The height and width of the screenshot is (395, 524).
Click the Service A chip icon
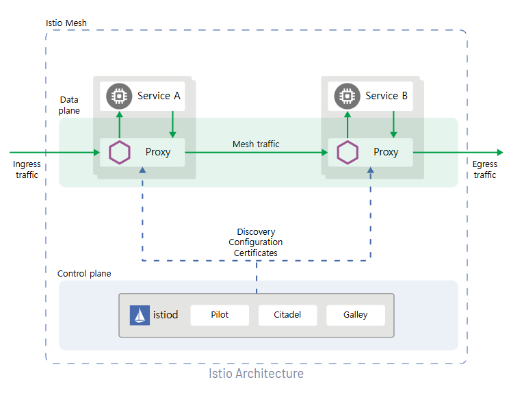click(119, 96)
